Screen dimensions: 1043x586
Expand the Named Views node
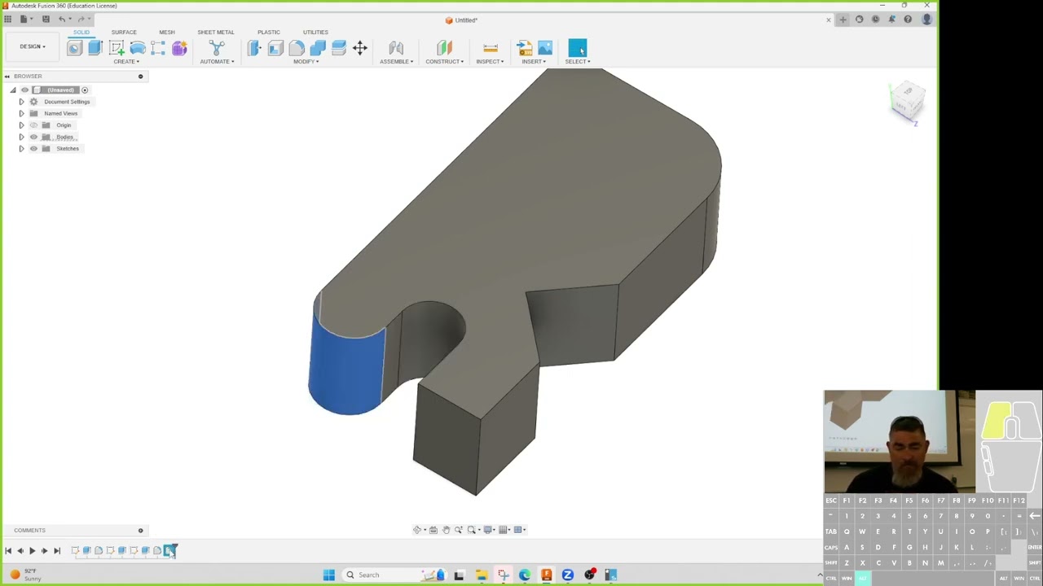point(21,113)
